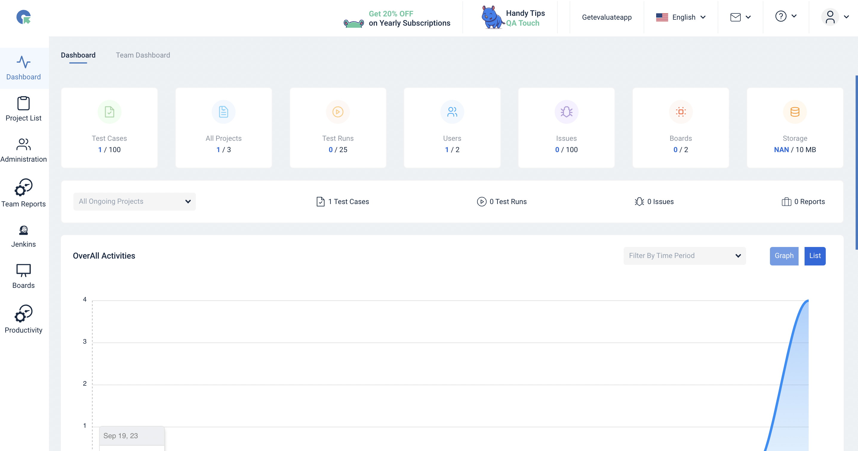Click the Boards sidebar icon
858x451 pixels.
[x=23, y=276]
